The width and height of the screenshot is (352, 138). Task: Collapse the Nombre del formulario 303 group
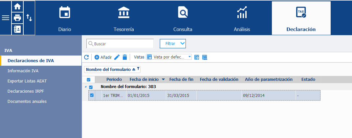(x=85, y=87)
